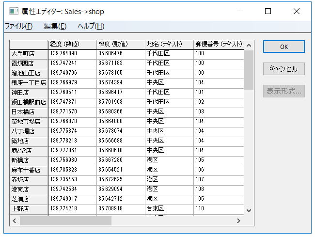Click longitude cell 139.740796
This screenshot has height=237, width=315.
[72, 74]
